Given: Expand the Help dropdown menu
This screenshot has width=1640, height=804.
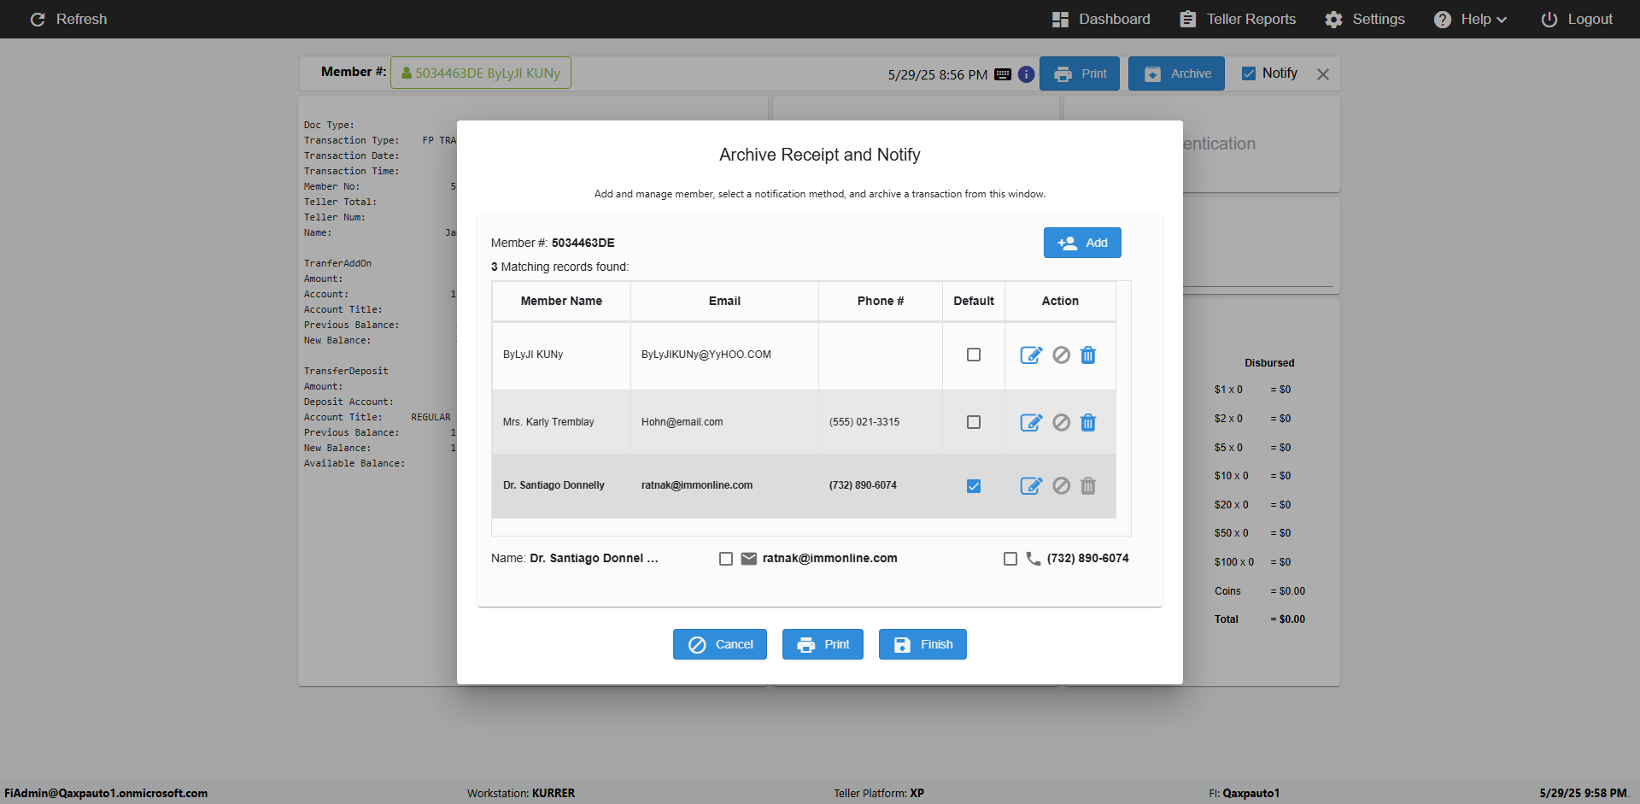Looking at the screenshot, I should 1470,19.
